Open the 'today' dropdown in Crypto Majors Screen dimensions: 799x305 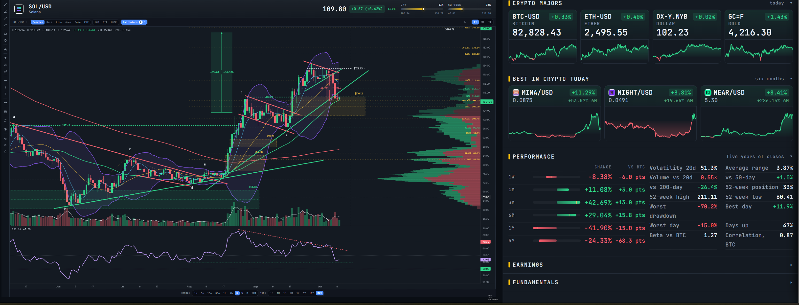781,3
